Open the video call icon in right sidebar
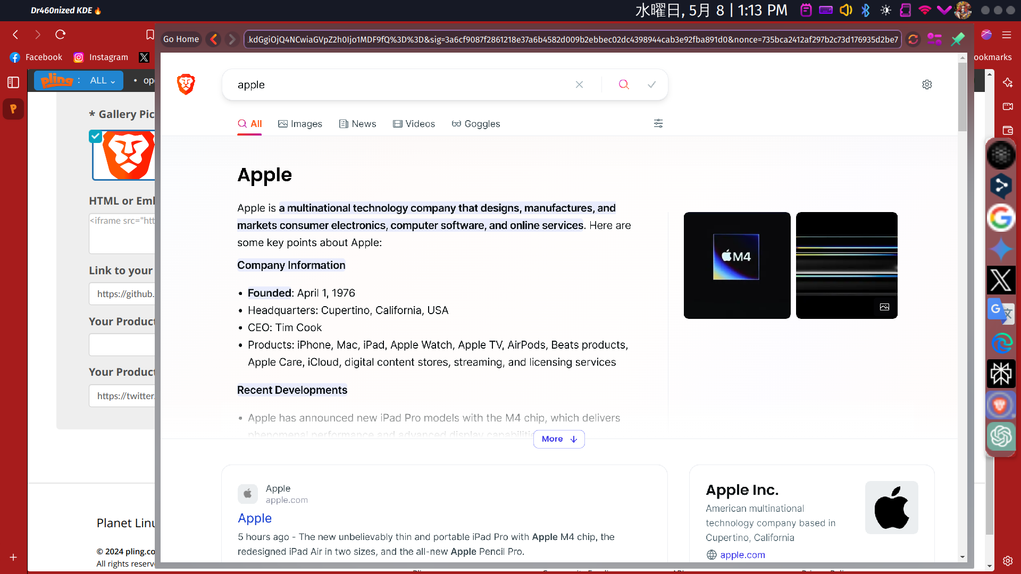Screen dimensions: 1021x574 (x=1008, y=106)
